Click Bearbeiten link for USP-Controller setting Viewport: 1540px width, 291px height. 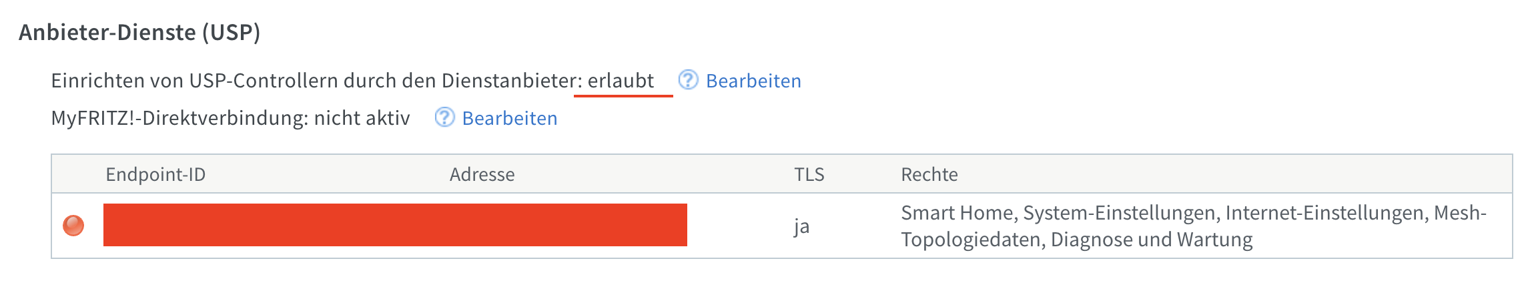pyautogui.click(x=753, y=81)
